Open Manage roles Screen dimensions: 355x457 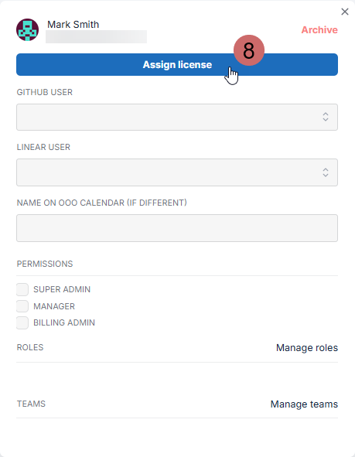[x=307, y=348]
